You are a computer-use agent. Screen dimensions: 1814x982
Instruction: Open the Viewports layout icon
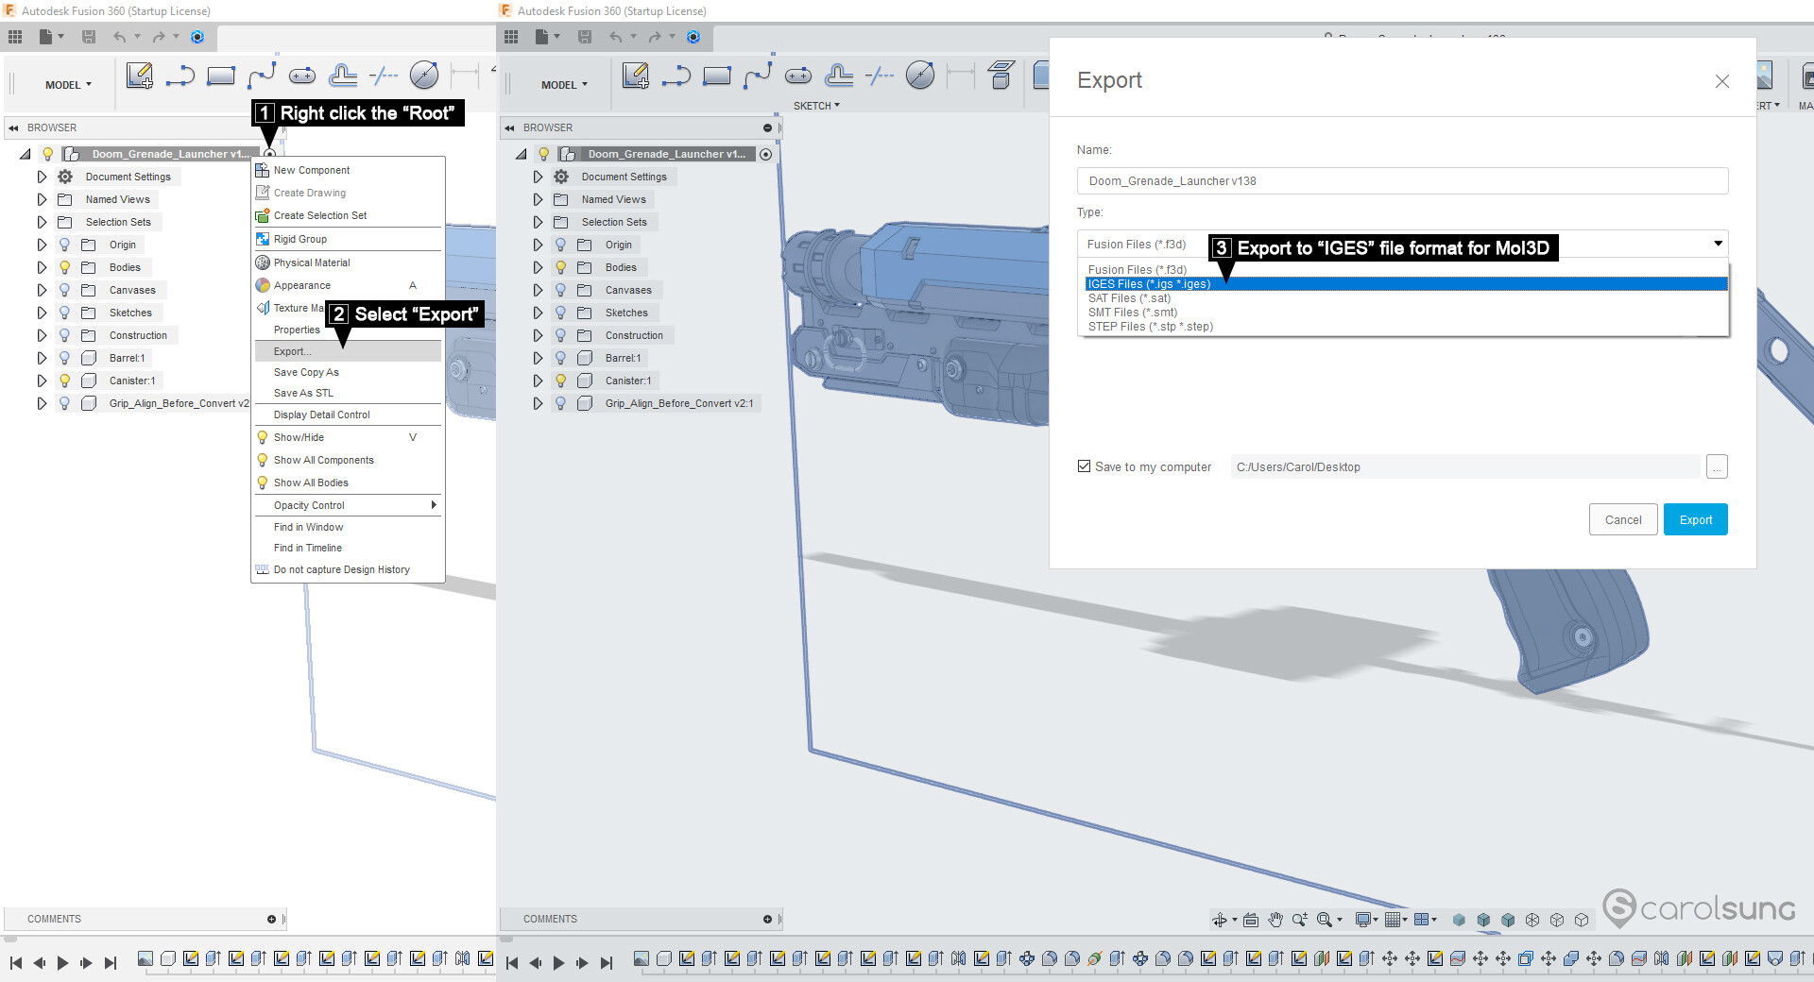click(1421, 920)
